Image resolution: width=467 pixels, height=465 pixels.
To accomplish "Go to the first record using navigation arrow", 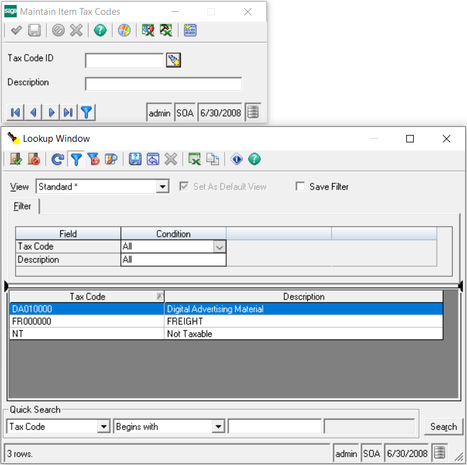I will click(15, 112).
